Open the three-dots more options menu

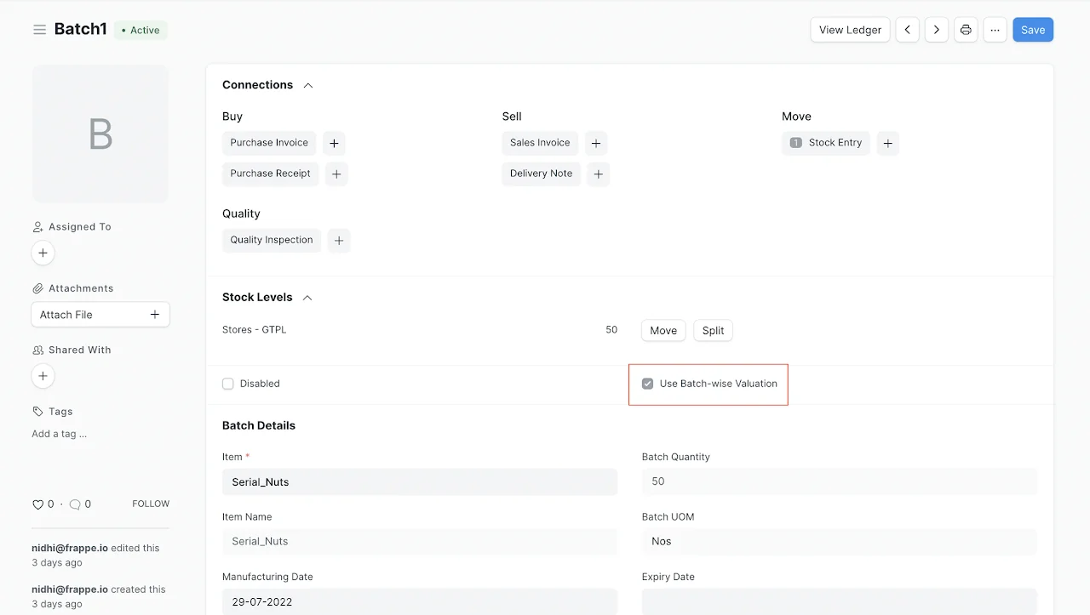point(995,30)
